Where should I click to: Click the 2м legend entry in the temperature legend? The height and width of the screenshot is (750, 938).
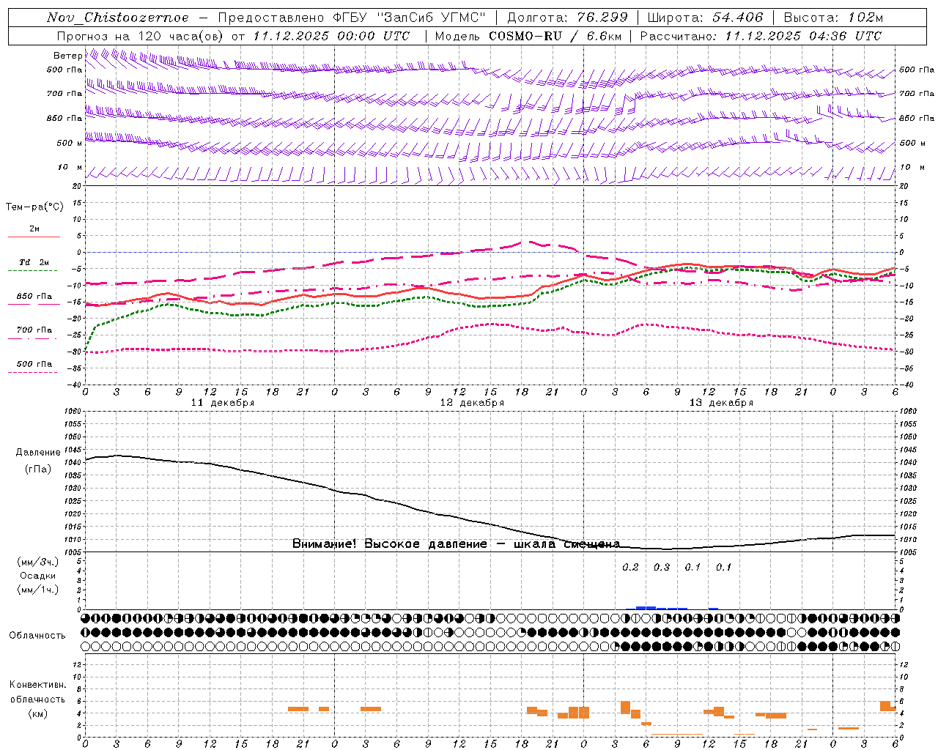(34, 229)
